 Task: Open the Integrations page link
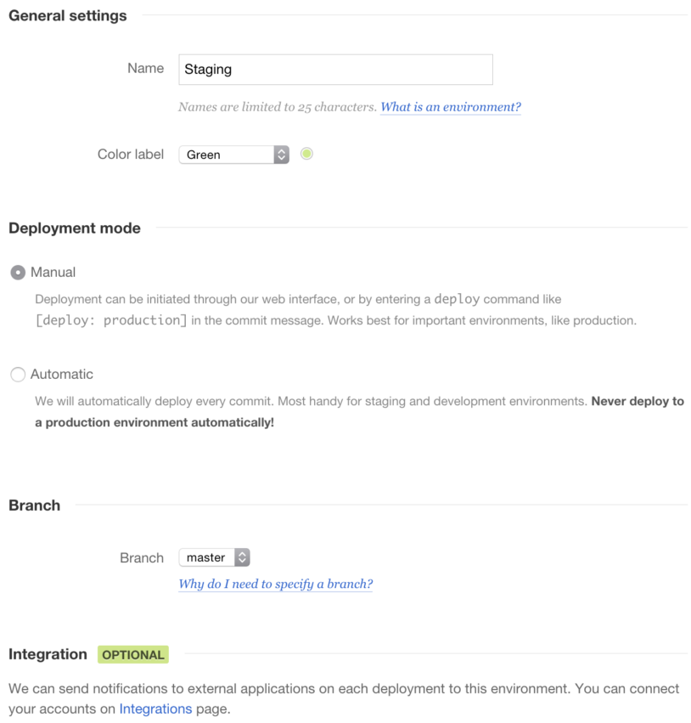(155, 709)
